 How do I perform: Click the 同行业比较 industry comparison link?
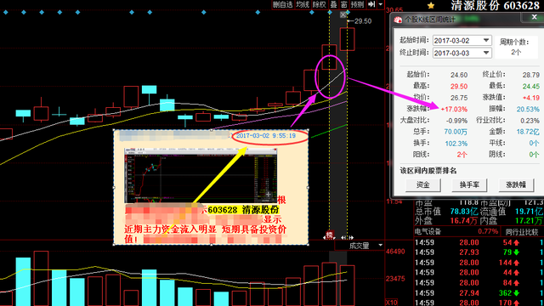[x=522, y=231]
